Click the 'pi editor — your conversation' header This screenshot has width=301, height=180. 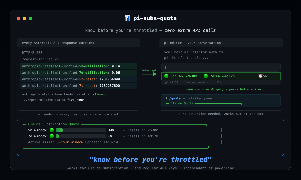pos(192,43)
